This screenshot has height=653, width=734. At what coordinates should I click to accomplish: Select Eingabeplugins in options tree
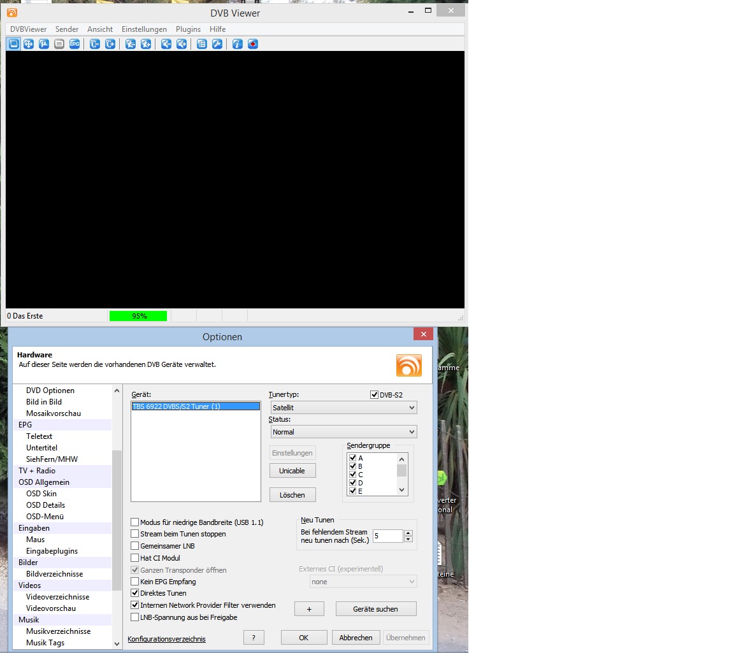click(52, 551)
